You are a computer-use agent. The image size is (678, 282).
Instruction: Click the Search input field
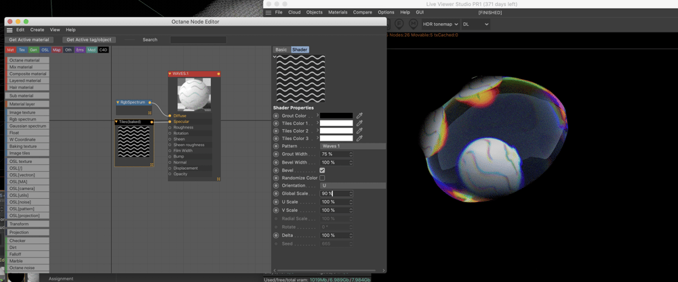coord(198,40)
